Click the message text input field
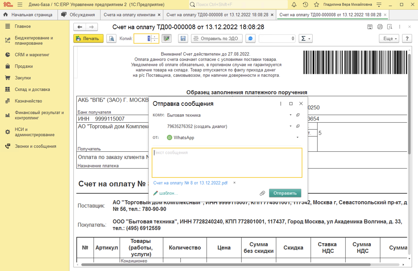418x271 pixels. click(227, 163)
